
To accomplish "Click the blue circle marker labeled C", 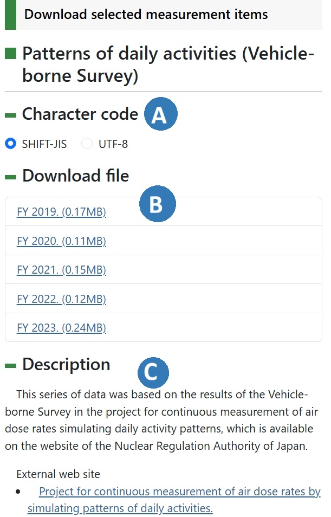I will [x=154, y=372].
